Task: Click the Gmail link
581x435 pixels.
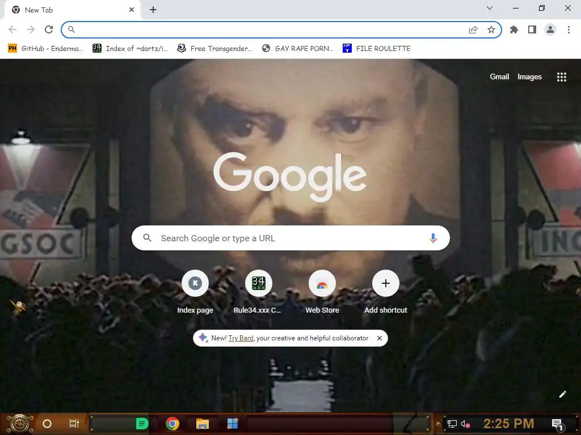Action: coord(499,76)
